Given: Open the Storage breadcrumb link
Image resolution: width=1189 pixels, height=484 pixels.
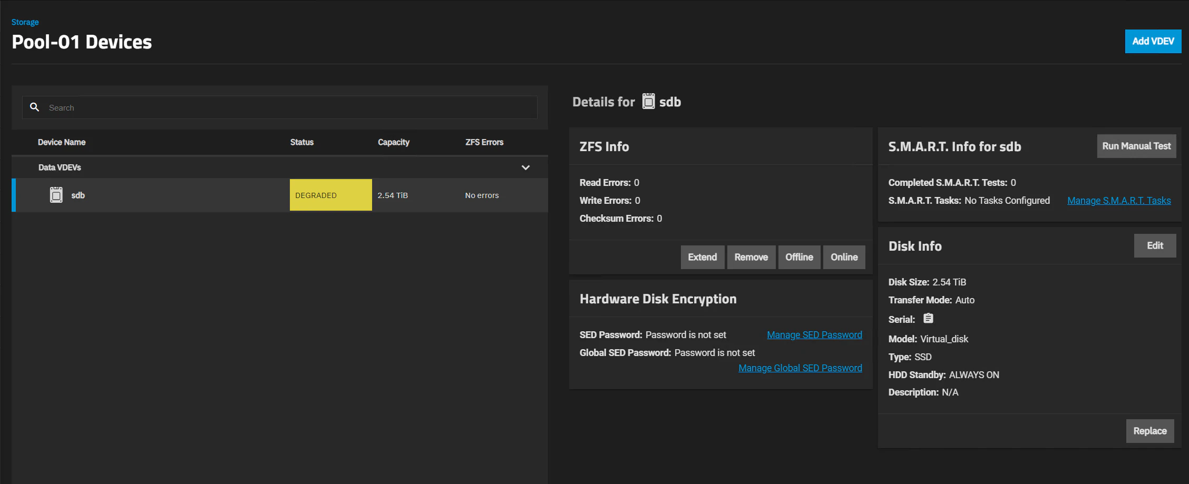Looking at the screenshot, I should click(x=25, y=22).
